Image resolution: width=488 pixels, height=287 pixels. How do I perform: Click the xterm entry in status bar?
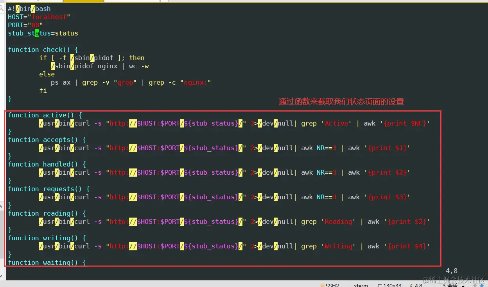pyautogui.click(x=361, y=285)
